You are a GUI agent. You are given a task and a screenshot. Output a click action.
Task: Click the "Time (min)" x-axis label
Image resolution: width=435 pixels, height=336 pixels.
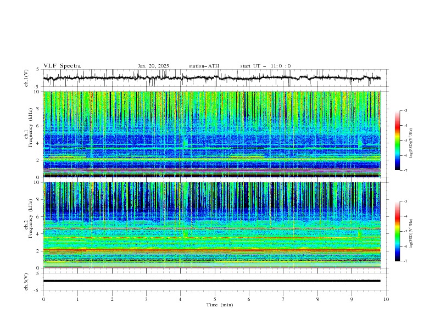point(220,305)
